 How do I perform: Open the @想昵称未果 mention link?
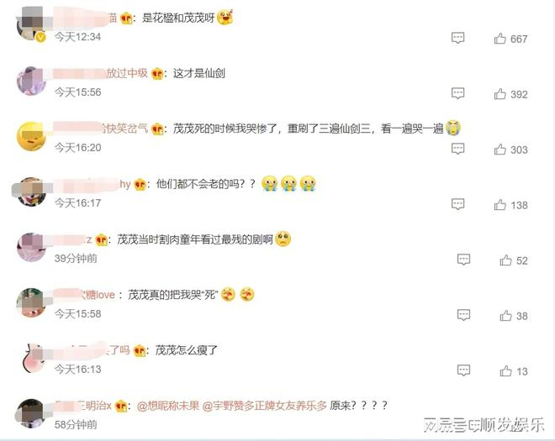click(x=168, y=405)
